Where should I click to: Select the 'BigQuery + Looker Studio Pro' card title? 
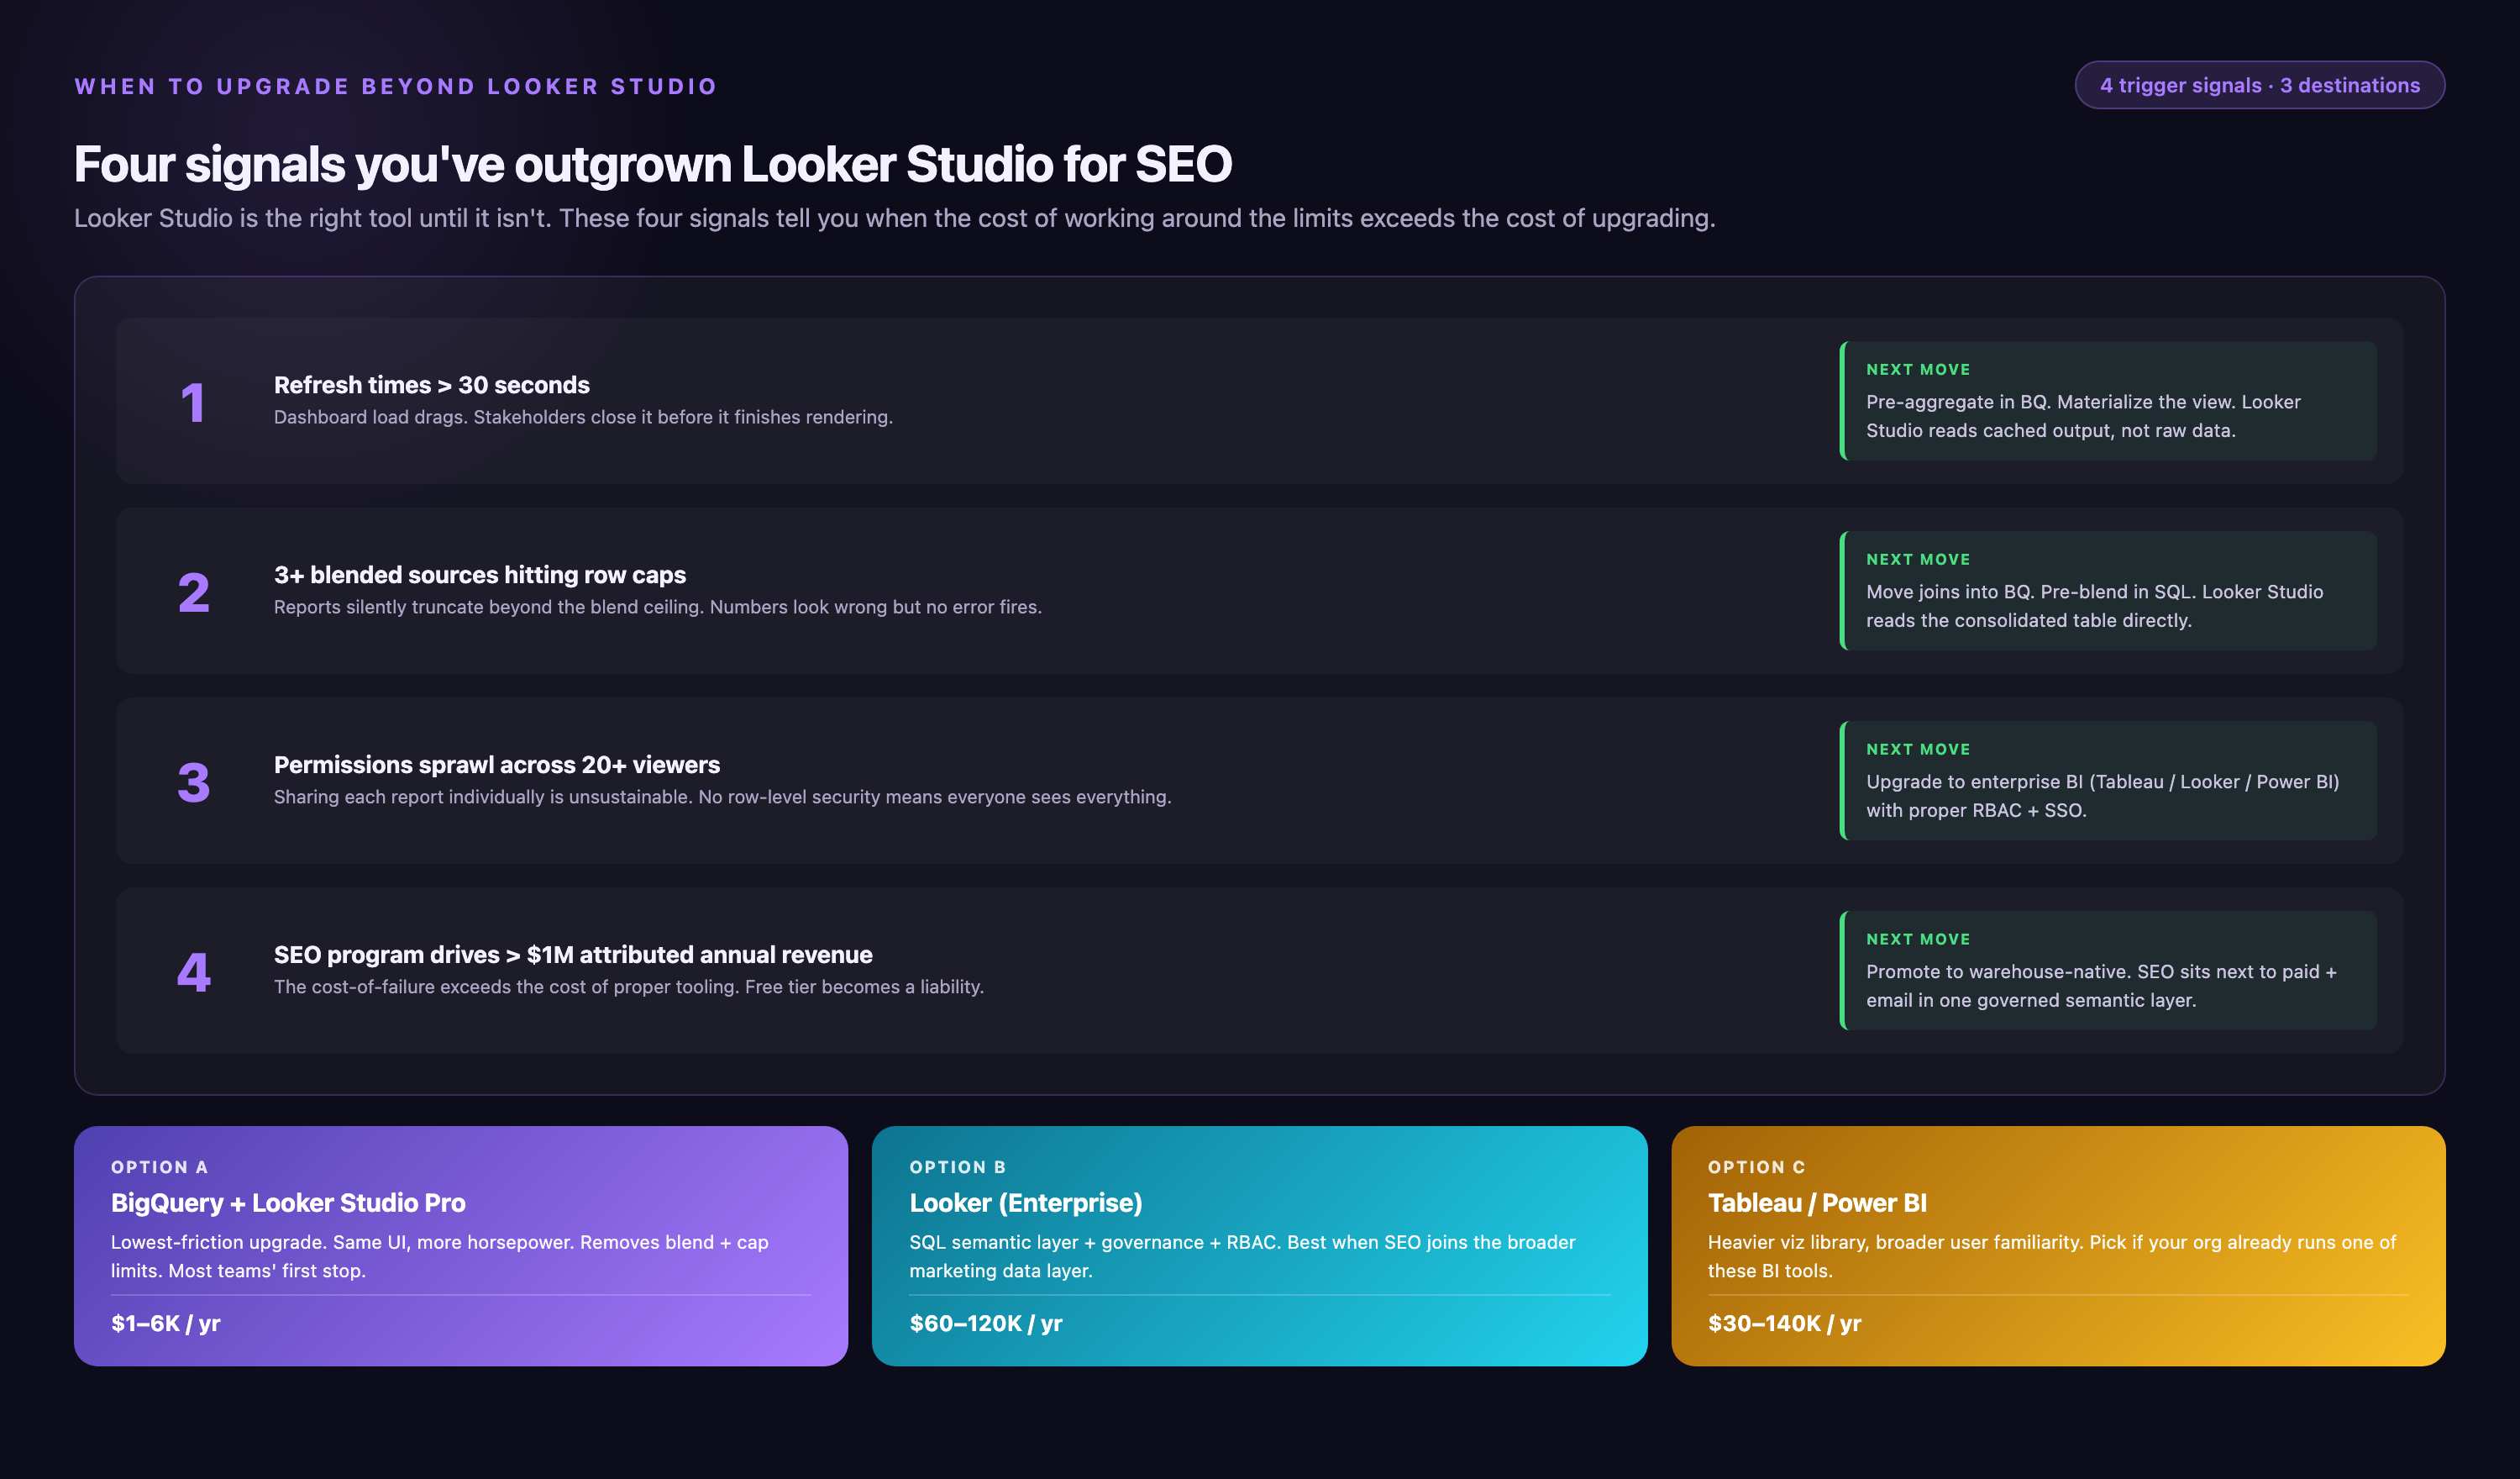[x=288, y=1203]
